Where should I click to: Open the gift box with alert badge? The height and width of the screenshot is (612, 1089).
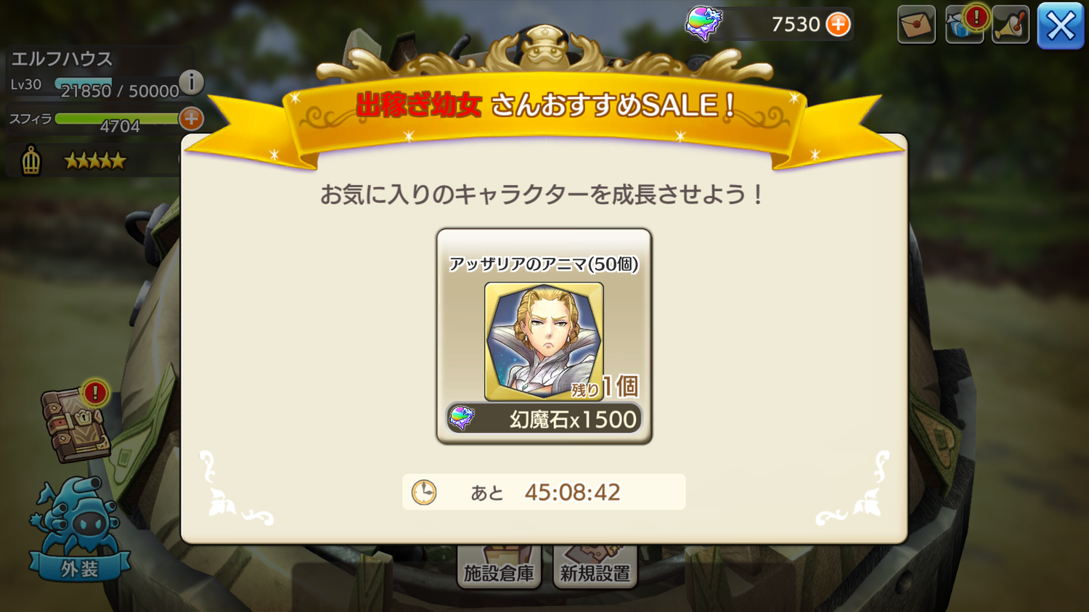(964, 25)
